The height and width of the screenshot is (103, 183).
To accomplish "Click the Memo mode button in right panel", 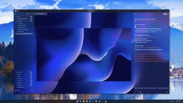I will coord(165,14).
